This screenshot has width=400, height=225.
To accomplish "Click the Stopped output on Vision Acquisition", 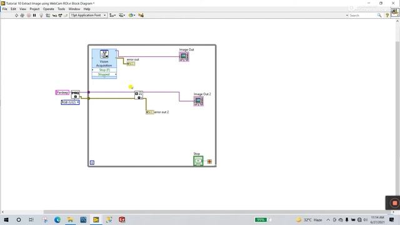I will pos(104,74).
